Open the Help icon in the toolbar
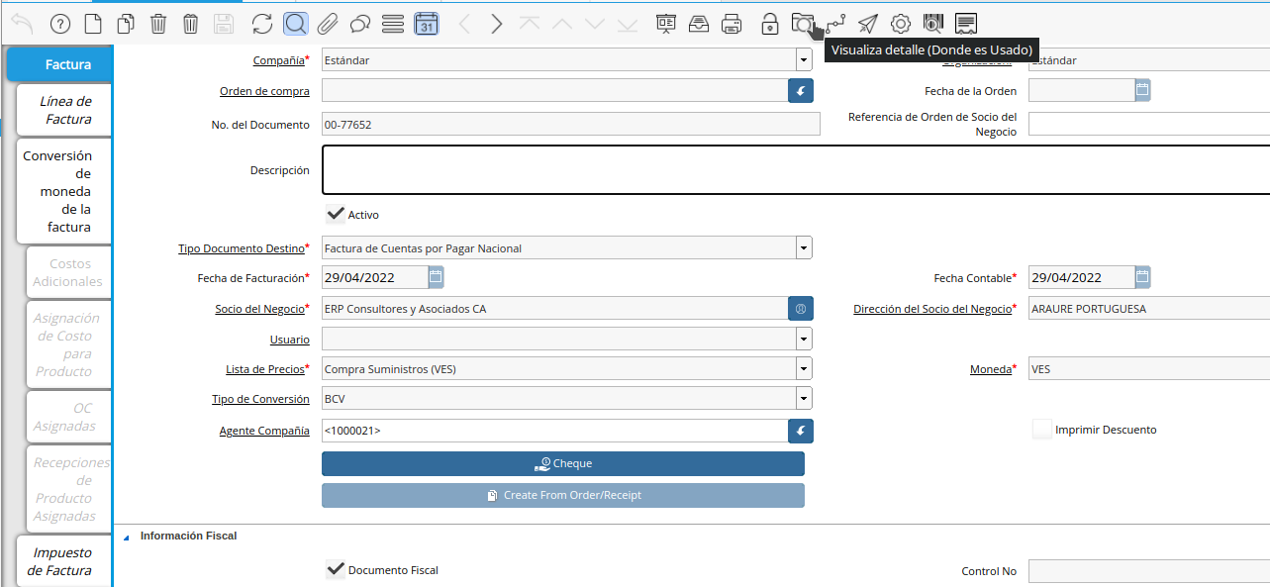 point(60,24)
